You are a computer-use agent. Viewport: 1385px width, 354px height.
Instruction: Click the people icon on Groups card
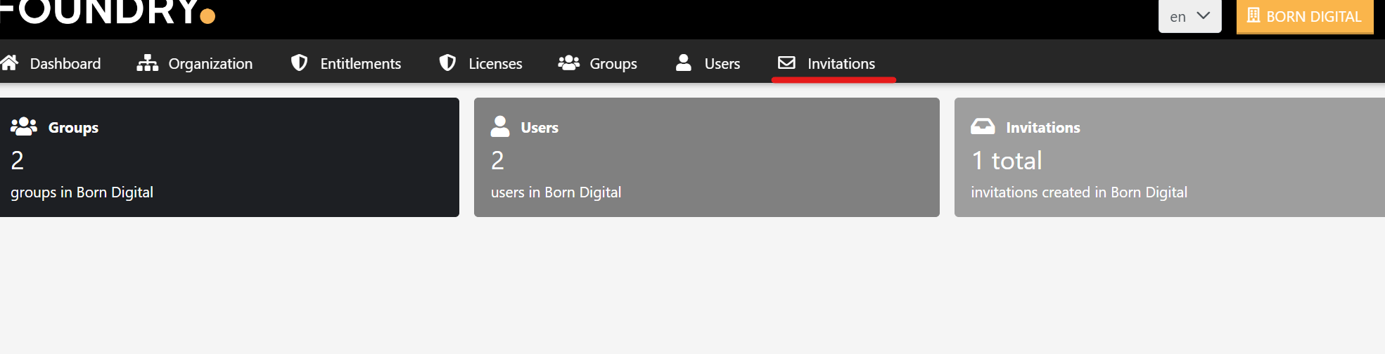[x=24, y=126]
